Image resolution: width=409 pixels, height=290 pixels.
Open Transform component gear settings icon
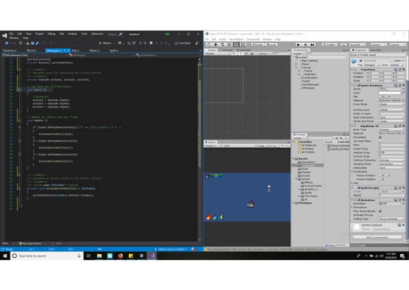[x=404, y=69]
